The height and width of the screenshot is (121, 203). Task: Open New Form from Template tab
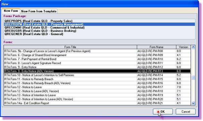[39, 11]
